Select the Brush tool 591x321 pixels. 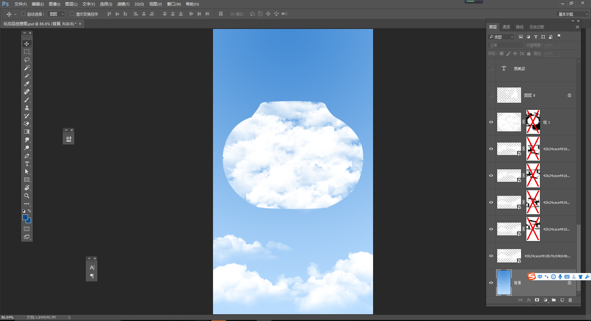[27, 100]
